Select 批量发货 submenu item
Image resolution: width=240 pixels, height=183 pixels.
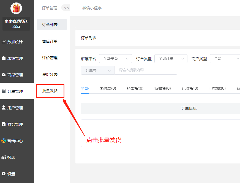(x=50, y=91)
